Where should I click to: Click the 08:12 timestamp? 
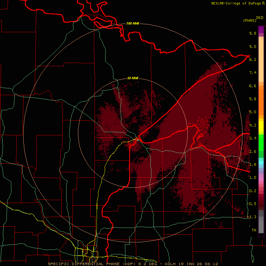(211, 264)
